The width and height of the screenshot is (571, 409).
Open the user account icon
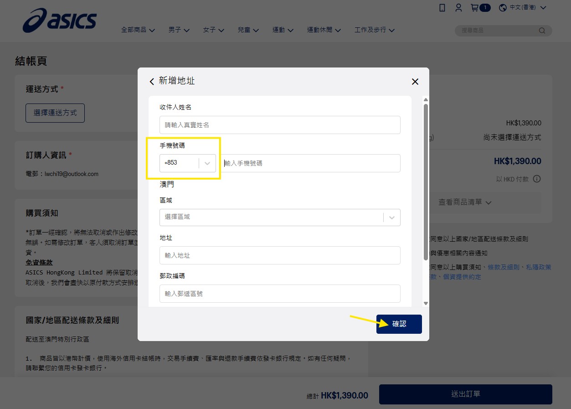(458, 8)
